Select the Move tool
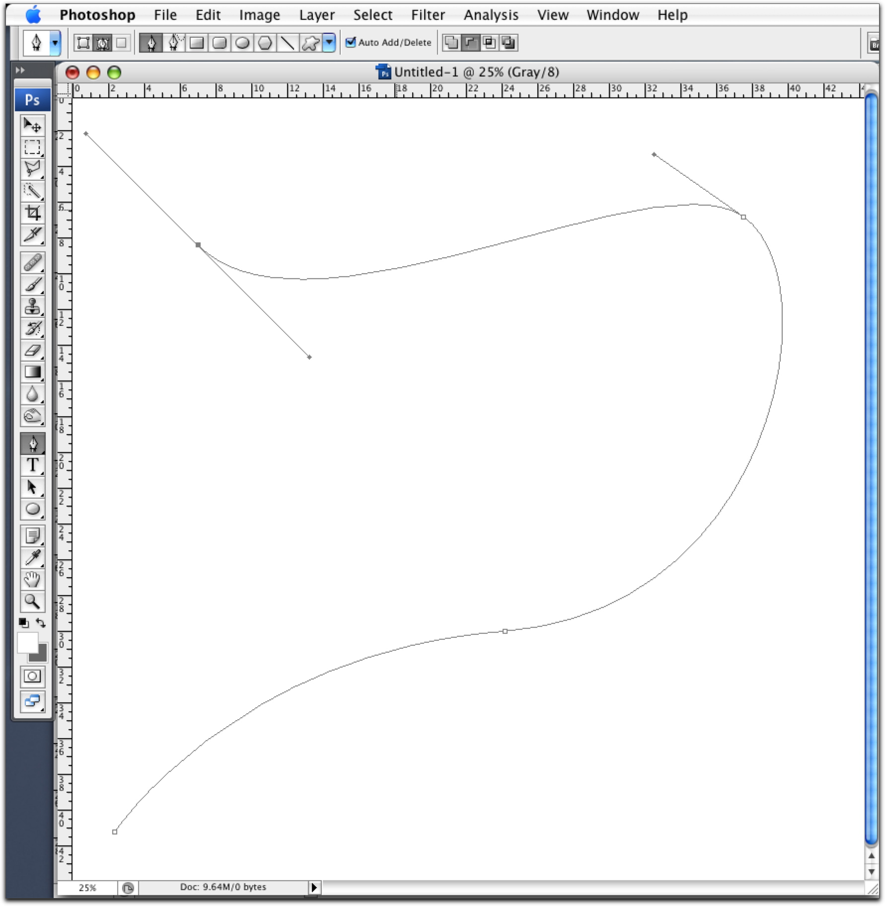 [x=32, y=126]
